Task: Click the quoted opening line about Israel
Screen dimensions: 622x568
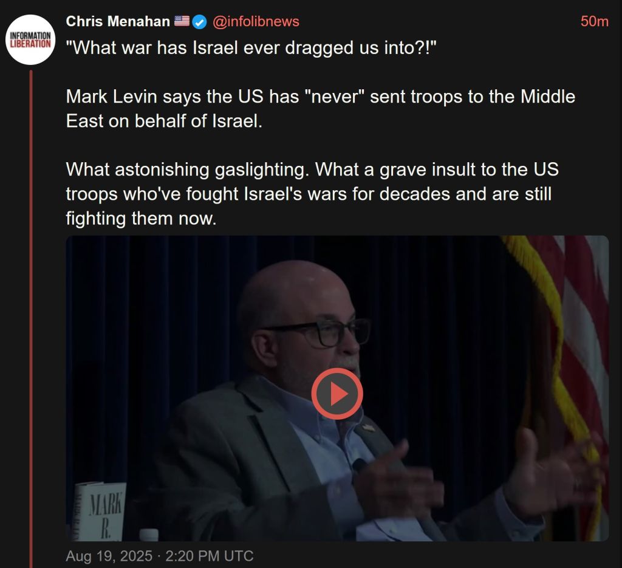Action: coord(251,49)
